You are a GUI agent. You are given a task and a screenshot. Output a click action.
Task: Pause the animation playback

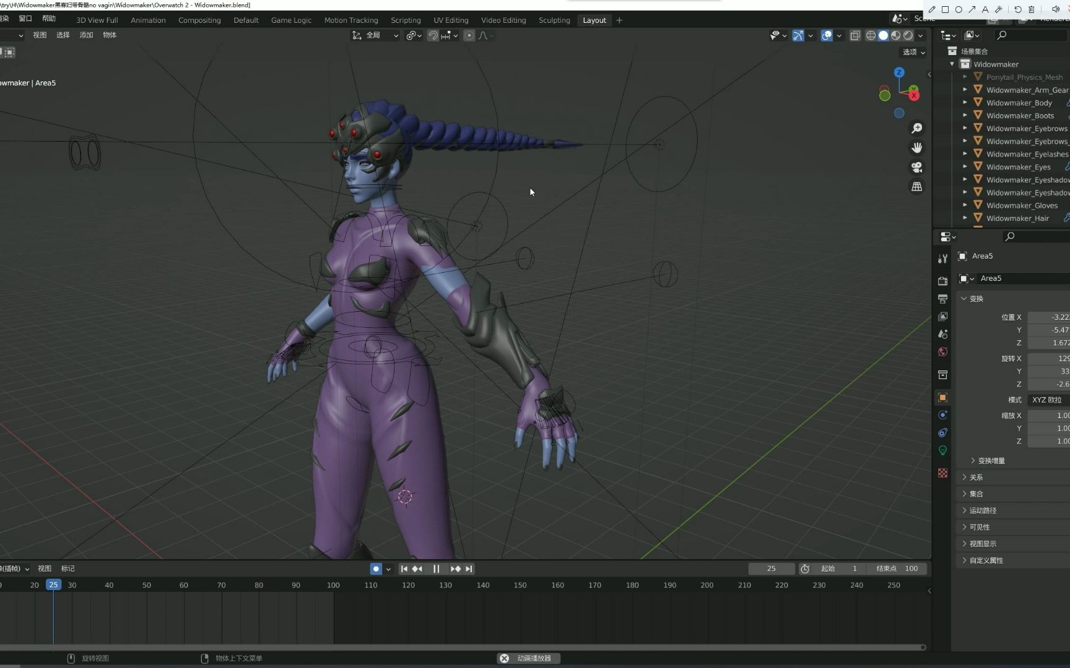point(436,568)
